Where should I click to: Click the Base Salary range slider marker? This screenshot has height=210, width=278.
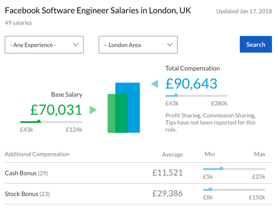pos(39,121)
